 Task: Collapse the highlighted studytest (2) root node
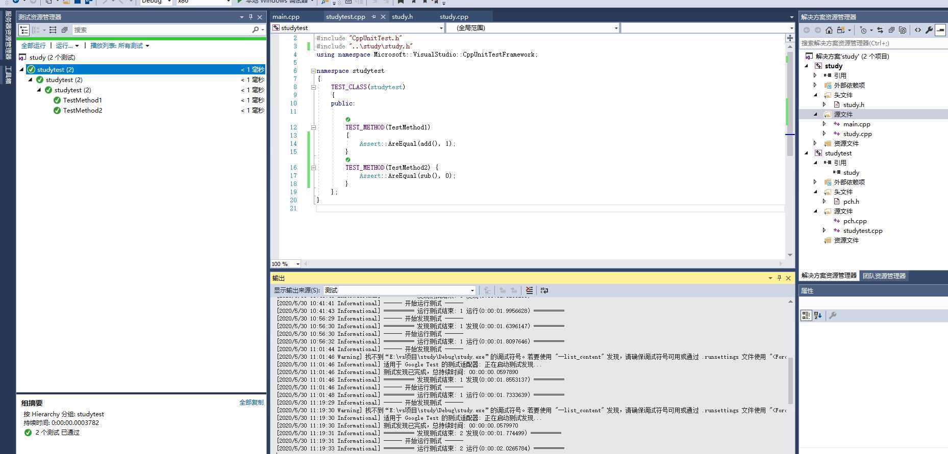click(22, 69)
